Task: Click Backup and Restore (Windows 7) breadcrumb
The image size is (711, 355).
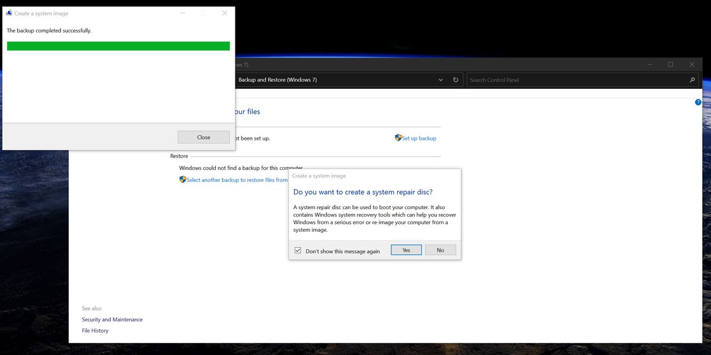Action: [278, 80]
